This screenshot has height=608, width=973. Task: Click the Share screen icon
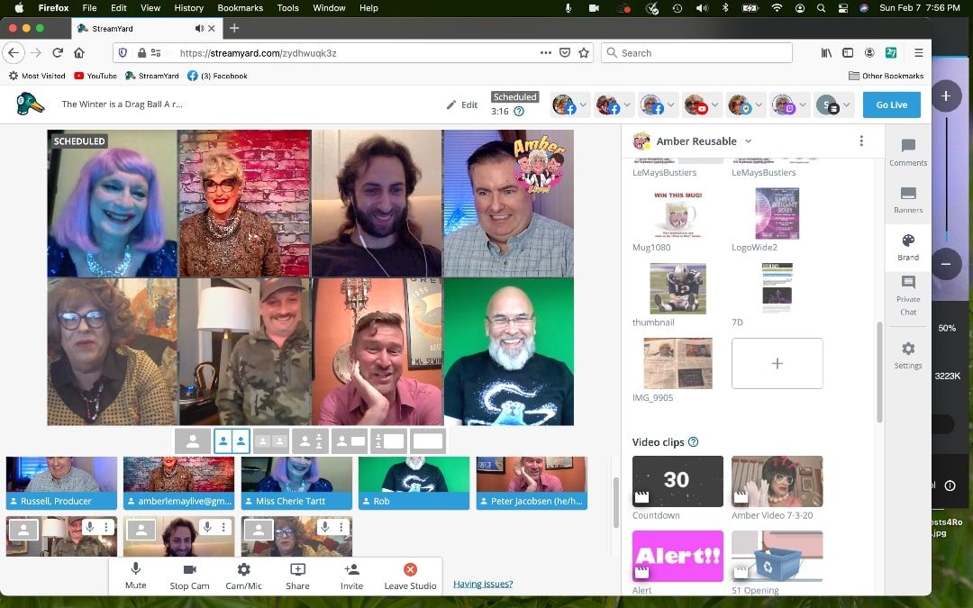(x=297, y=575)
